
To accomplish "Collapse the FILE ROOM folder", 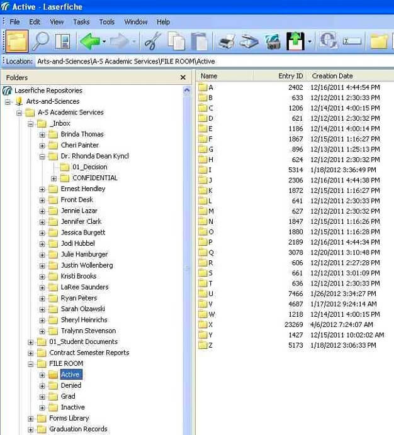I will 31,364.
